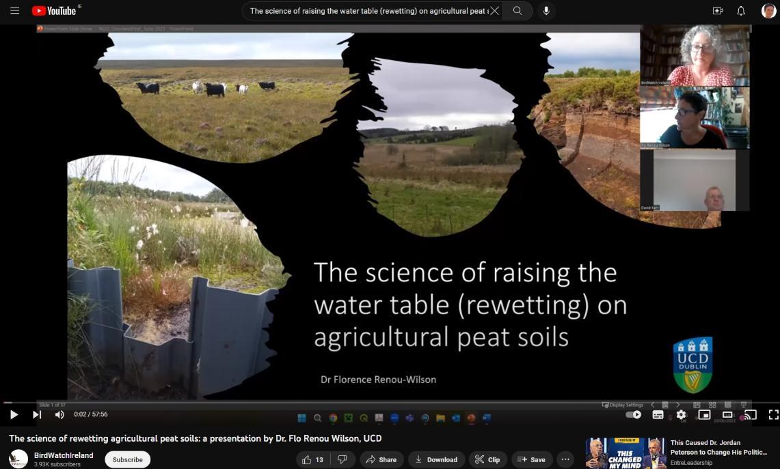Open the BirdWatchIreland channel name link
780x469 pixels.
point(64,455)
